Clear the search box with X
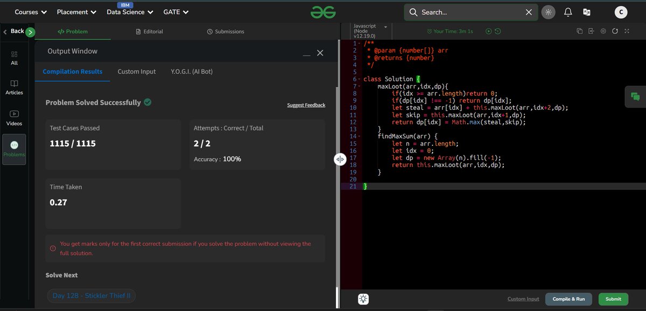Image resolution: width=646 pixels, height=311 pixels. pos(529,12)
